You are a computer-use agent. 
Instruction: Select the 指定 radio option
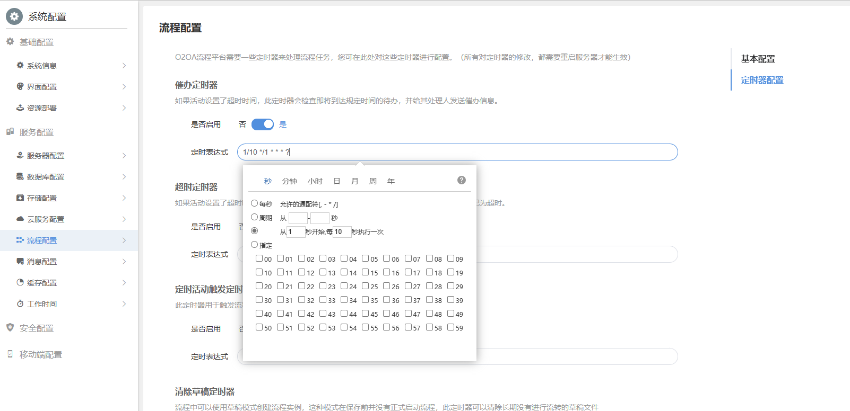pyautogui.click(x=255, y=245)
